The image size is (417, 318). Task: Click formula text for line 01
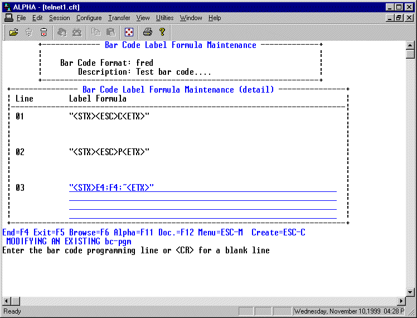click(109, 116)
